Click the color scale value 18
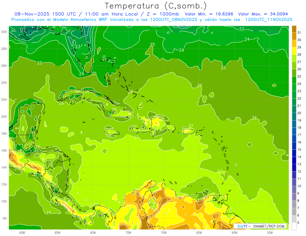 pyautogui.click(x=299, y=128)
